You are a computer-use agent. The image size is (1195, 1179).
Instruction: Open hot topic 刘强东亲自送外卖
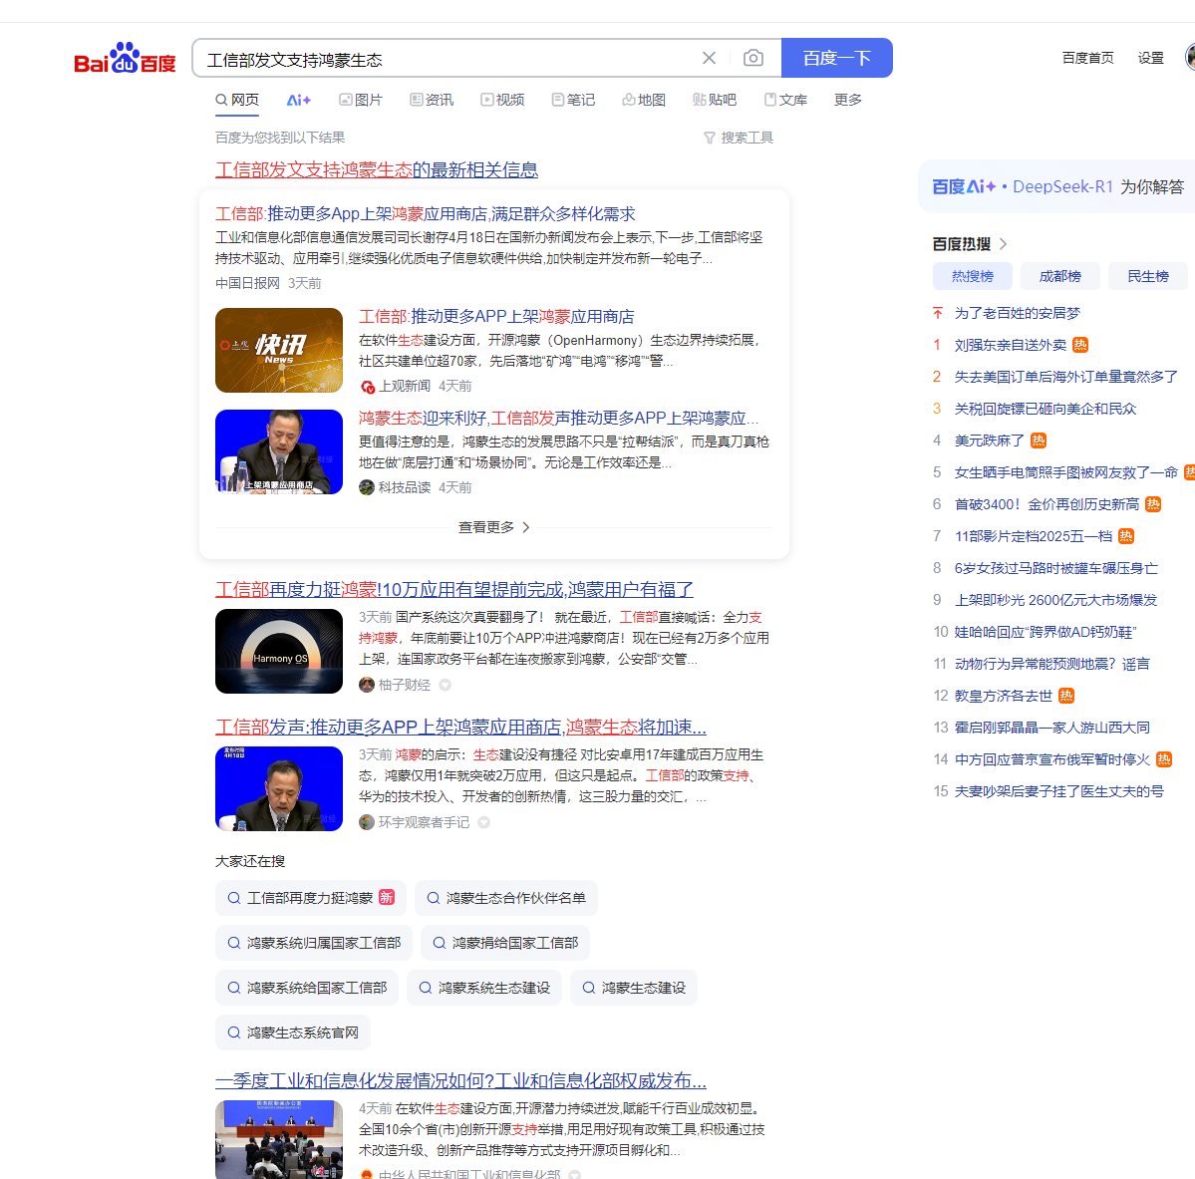[1011, 345]
